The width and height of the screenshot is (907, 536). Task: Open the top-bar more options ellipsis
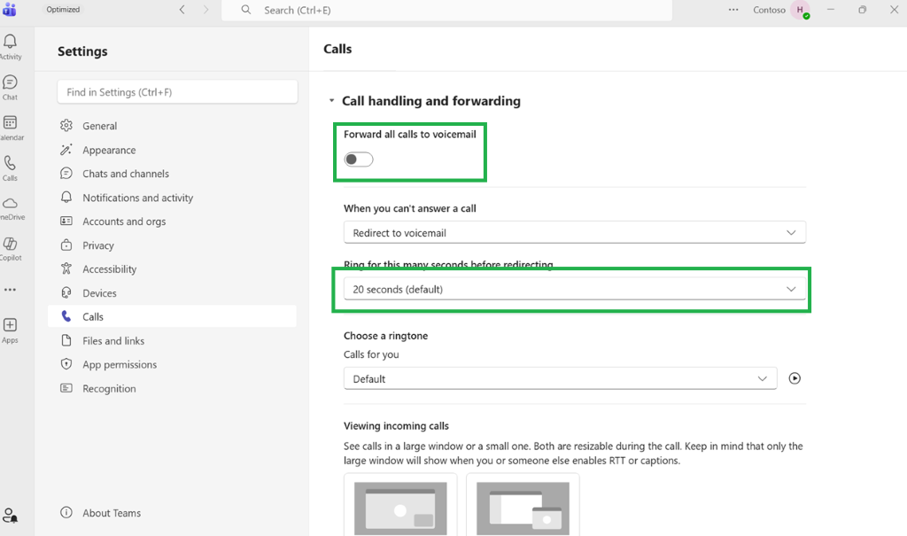click(733, 10)
